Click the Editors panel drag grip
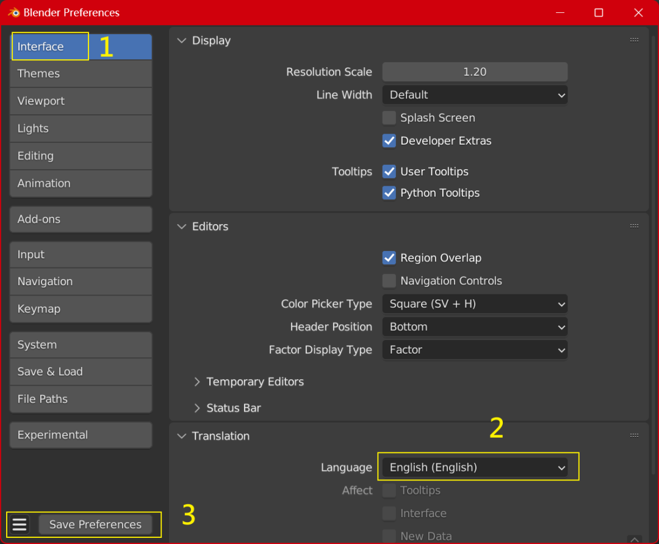Viewport: 659px width, 544px height. coord(634,226)
